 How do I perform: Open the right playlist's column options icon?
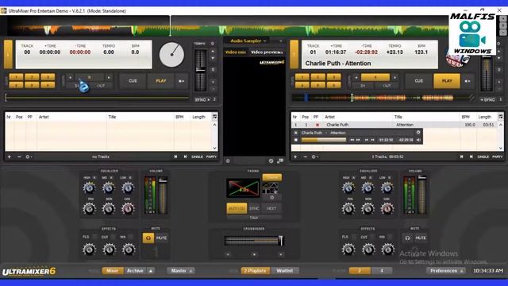pyautogui.click(x=501, y=117)
